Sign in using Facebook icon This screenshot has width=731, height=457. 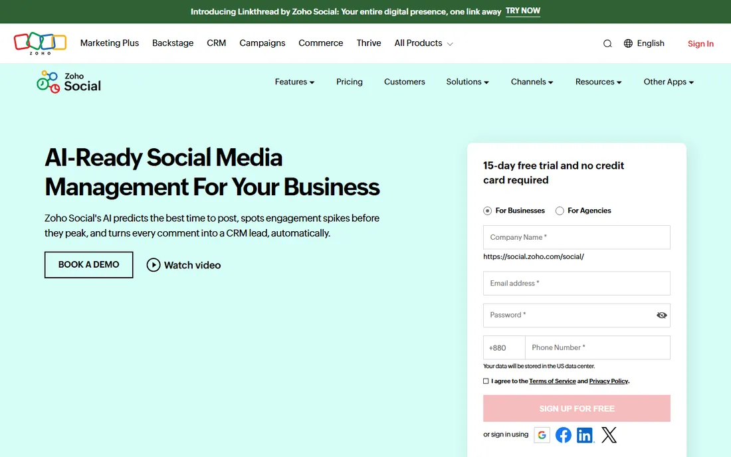[563, 435]
